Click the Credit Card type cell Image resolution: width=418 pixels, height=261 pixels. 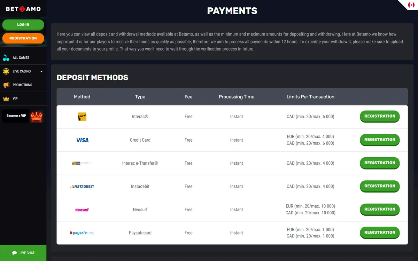point(140,140)
